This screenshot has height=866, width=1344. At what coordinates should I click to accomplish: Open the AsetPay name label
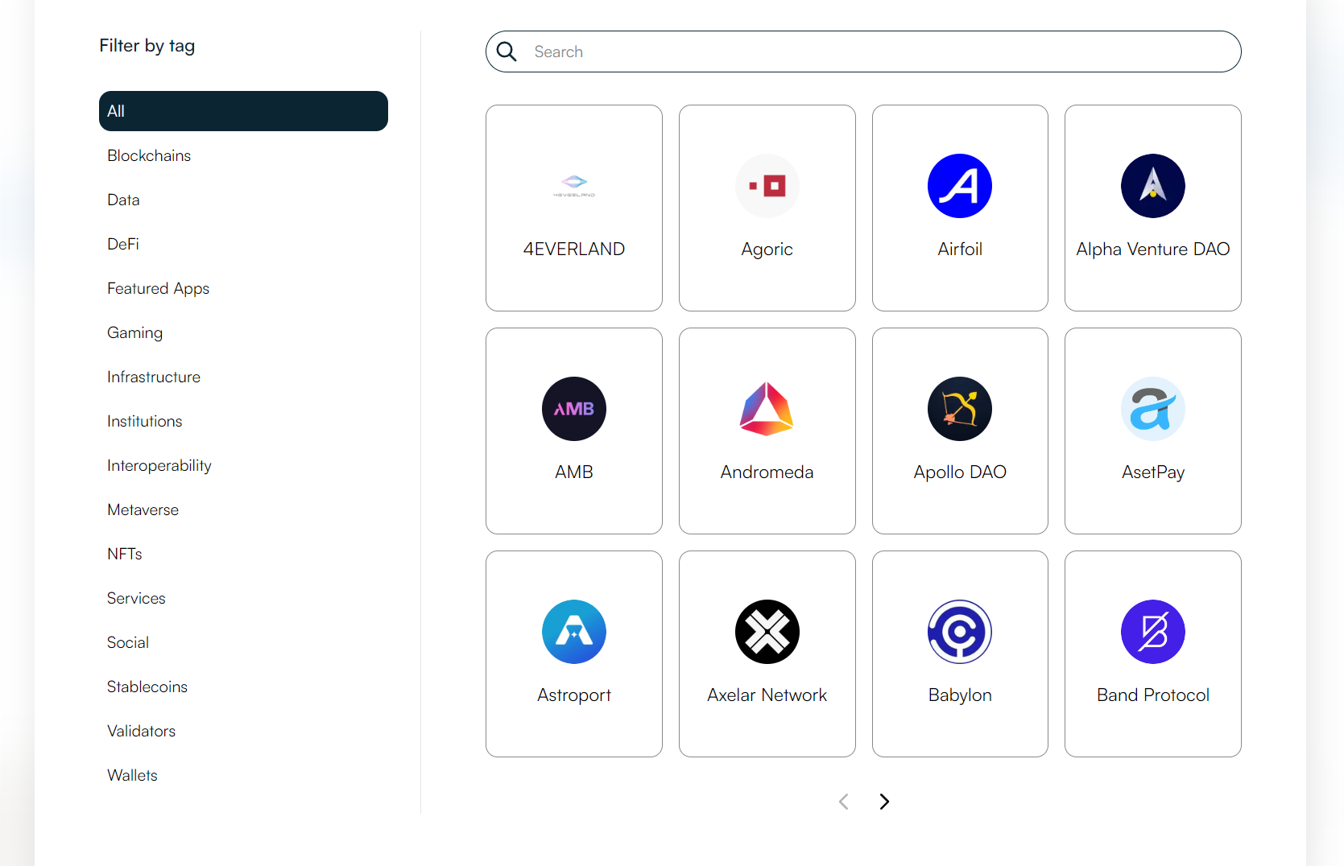[1153, 472]
